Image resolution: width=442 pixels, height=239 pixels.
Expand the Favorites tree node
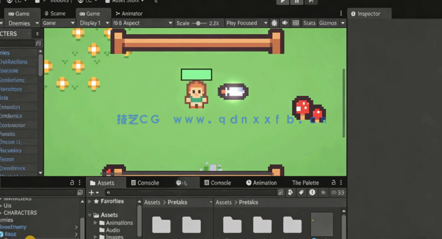pyautogui.click(x=90, y=201)
